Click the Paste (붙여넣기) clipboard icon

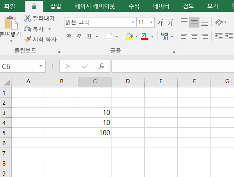(x=11, y=23)
